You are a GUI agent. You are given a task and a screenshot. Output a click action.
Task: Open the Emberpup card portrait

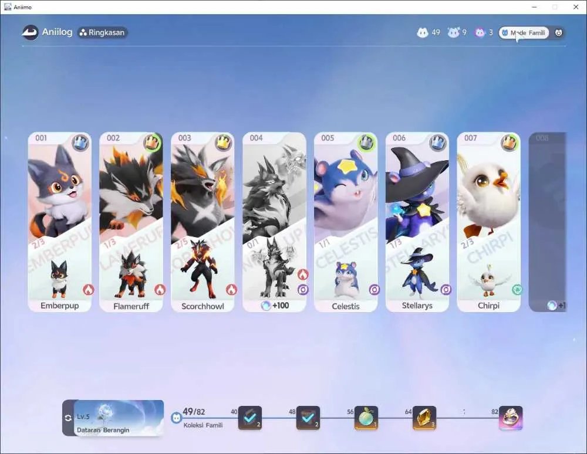(60, 191)
